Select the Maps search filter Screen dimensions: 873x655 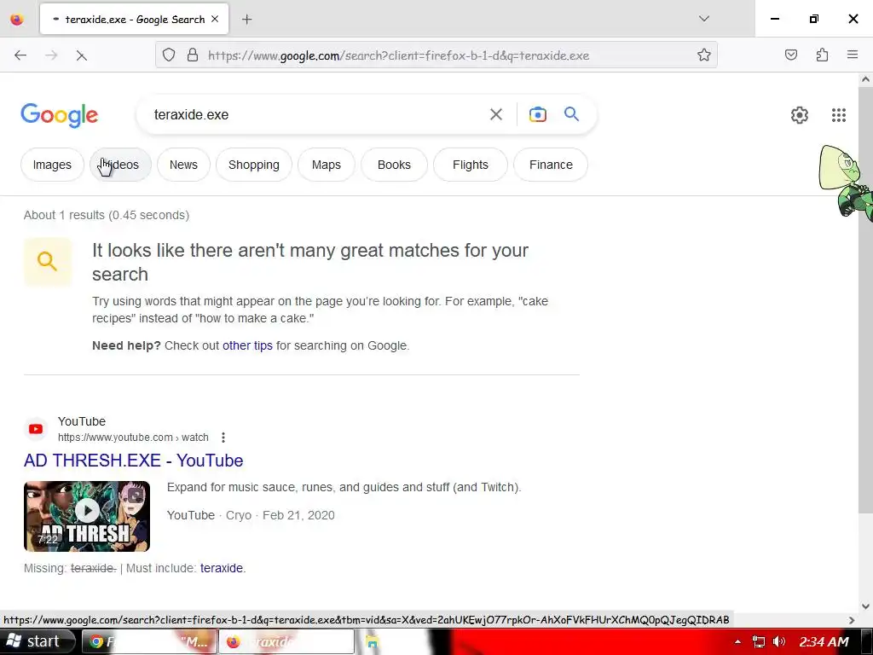point(327,165)
